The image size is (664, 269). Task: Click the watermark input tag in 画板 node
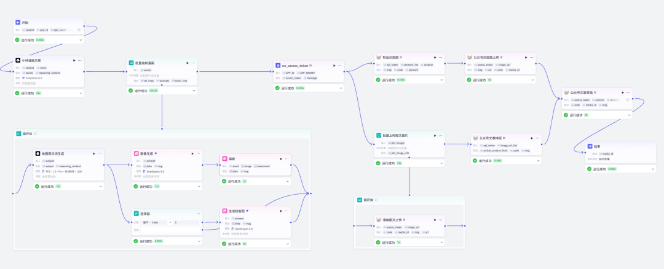click(262, 166)
